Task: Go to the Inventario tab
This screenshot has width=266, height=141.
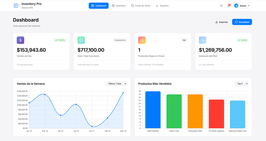Action: coord(118,6)
